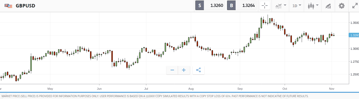This screenshot has width=359, height=99.
Task: Open chart settings gear
Action: point(342,6)
